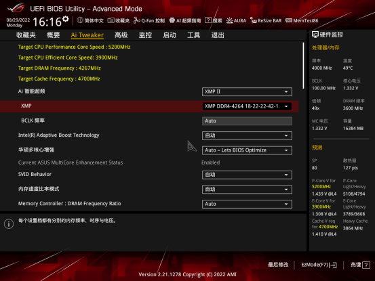Screen dimensions: 375x281
Task: Click the Enabled status value
Action: [x=210, y=163]
